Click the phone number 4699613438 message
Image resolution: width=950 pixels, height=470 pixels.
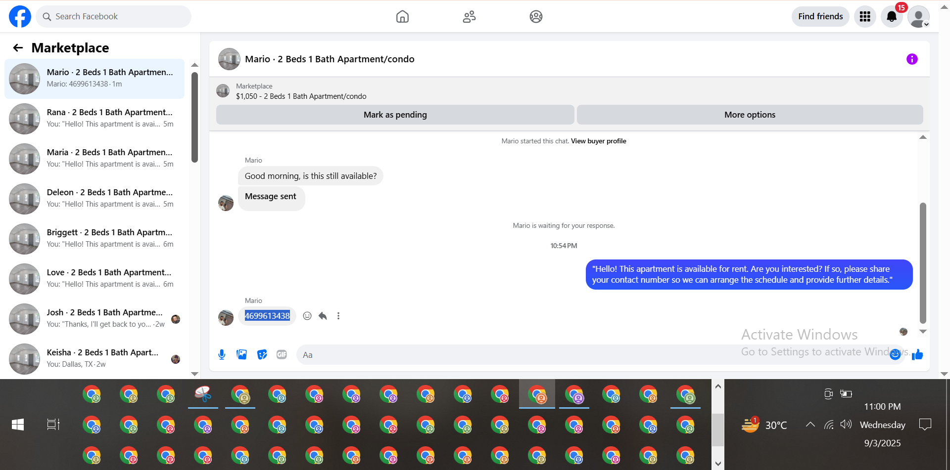click(267, 316)
